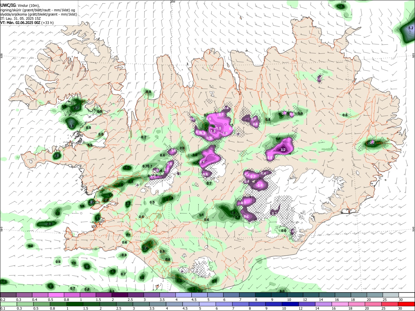This screenshot has height=311, width=415.
Task: Select the darkest purple 2 swatch in snow legend row
Action: pyautogui.click(x=120, y=295)
